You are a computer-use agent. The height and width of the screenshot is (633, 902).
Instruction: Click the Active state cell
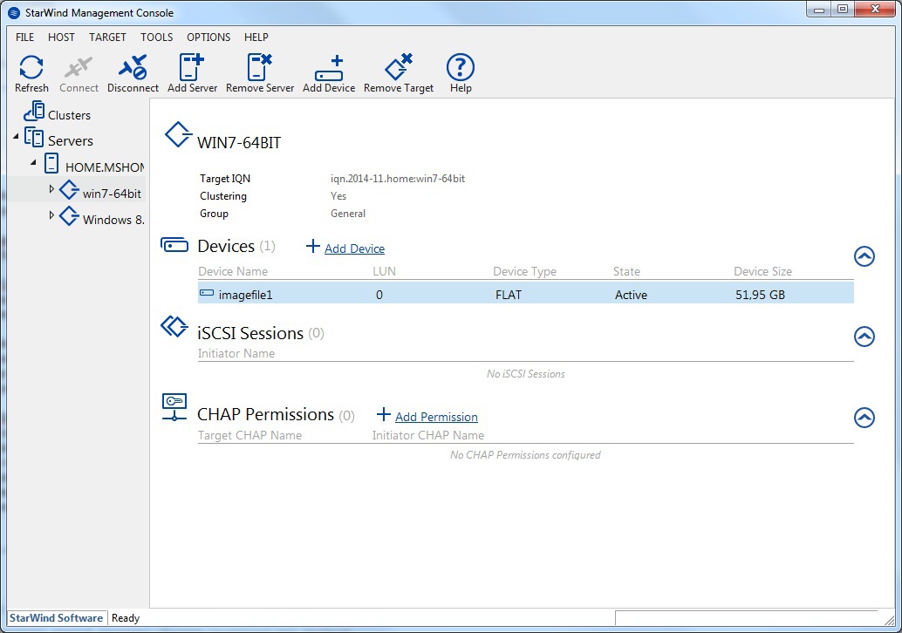pyautogui.click(x=631, y=295)
